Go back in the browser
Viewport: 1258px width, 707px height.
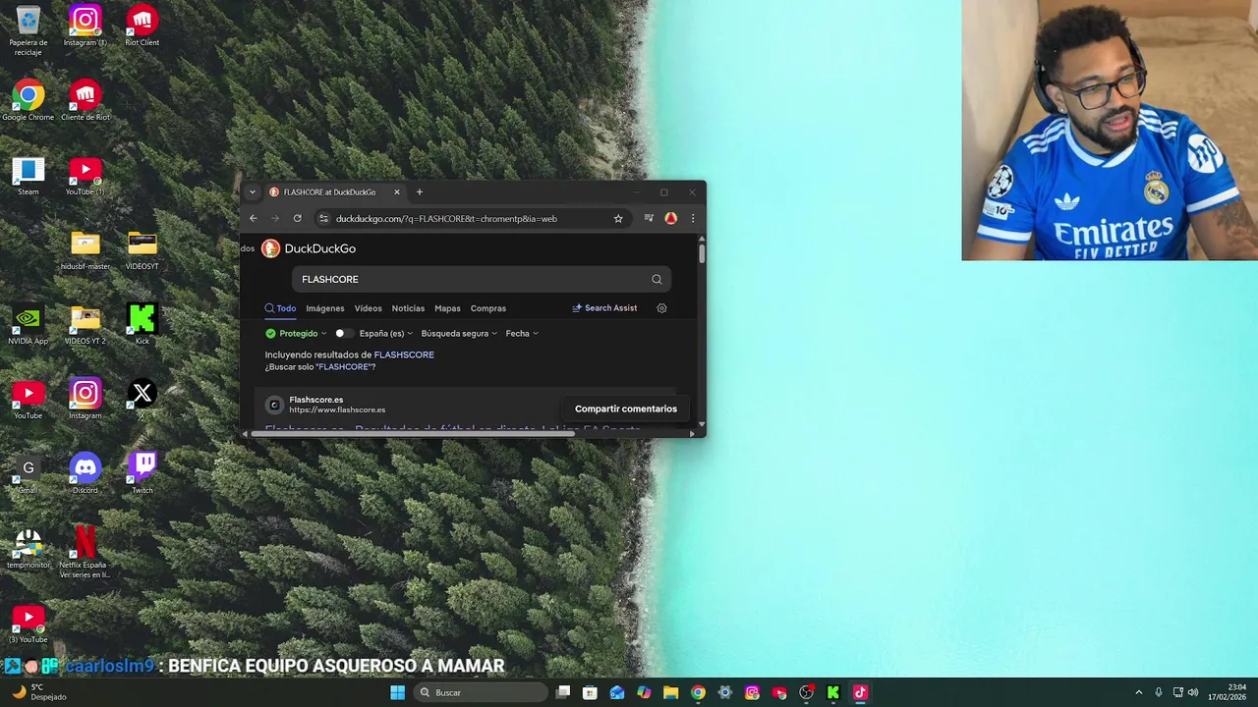tap(254, 218)
